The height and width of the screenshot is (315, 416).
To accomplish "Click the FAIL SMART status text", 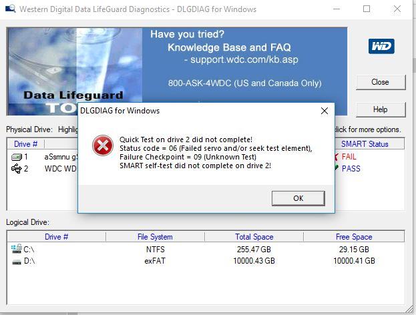I will pyautogui.click(x=349, y=157).
